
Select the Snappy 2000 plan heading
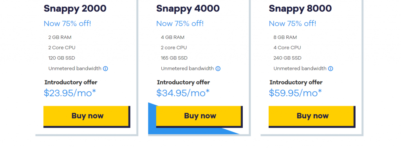75,9
